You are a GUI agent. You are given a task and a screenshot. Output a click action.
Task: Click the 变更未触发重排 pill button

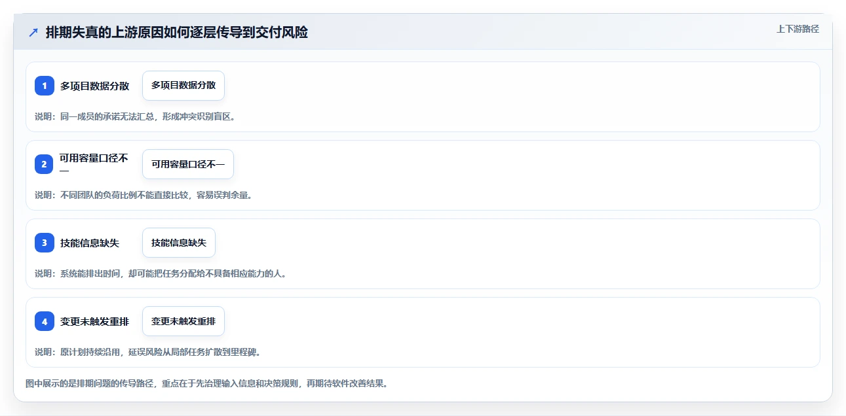click(x=183, y=321)
